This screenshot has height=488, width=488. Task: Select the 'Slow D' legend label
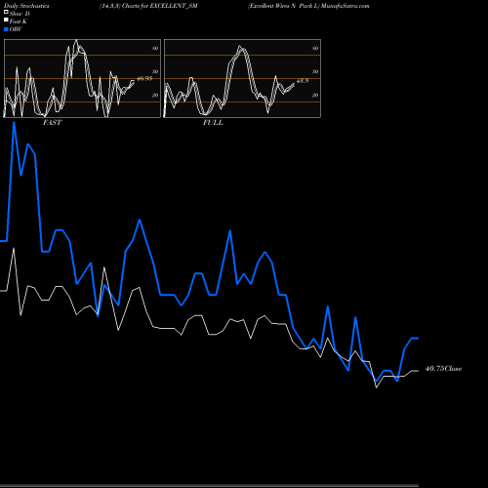coord(20,14)
